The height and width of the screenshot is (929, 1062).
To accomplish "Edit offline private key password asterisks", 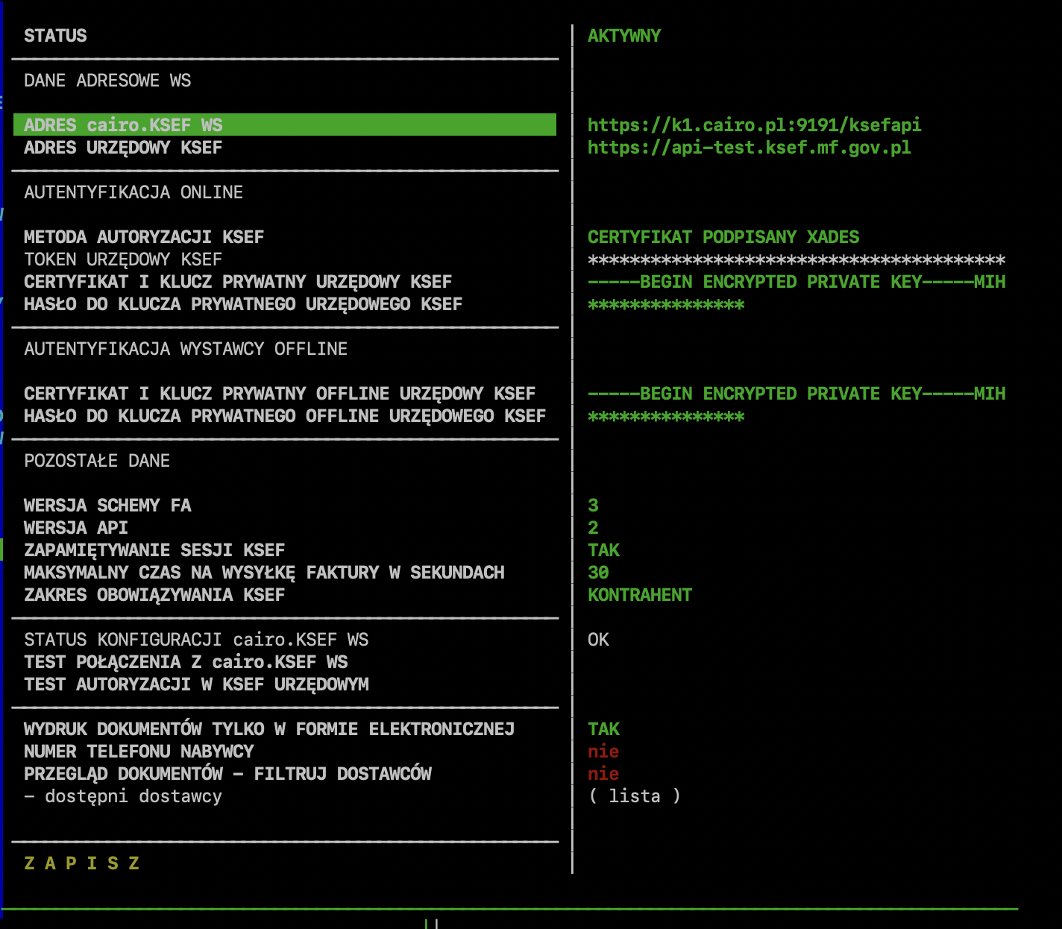I will tap(665, 417).
